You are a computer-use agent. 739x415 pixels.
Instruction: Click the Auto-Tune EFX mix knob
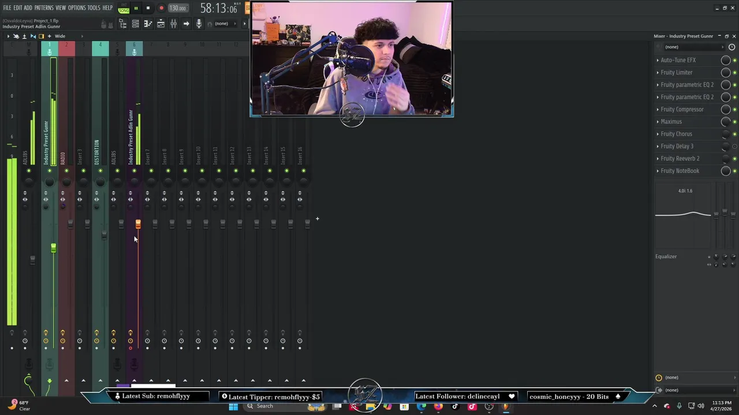(726, 61)
